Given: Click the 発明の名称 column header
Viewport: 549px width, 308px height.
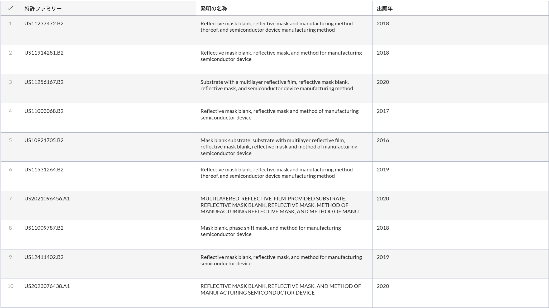Looking at the screenshot, I should (x=214, y=9).
